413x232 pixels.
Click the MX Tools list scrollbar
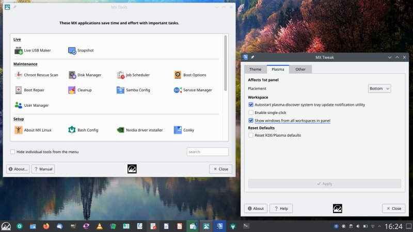[226, 63]
